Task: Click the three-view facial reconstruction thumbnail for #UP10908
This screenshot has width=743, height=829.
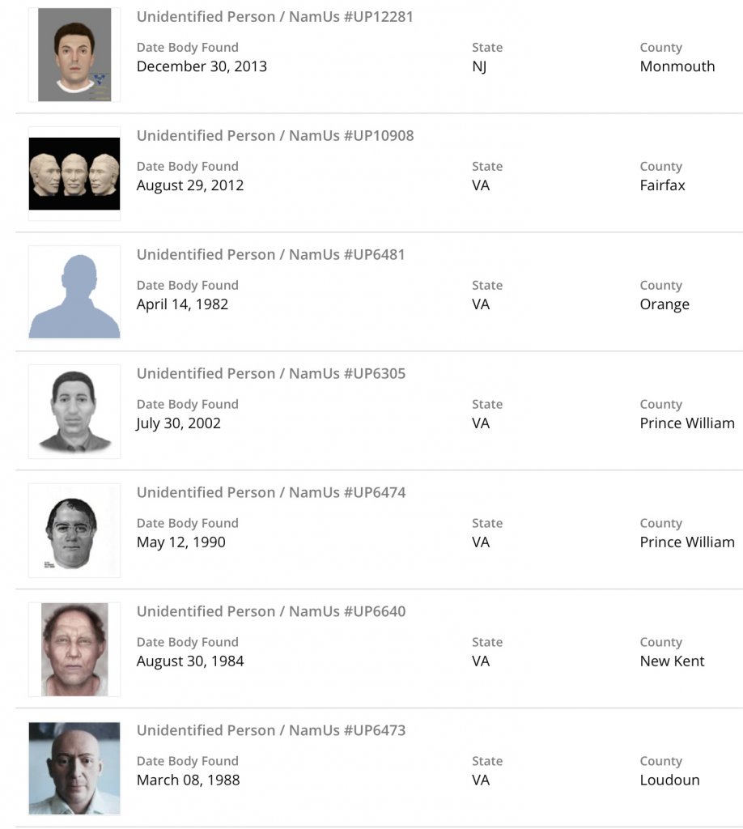Action: point(74,173)
